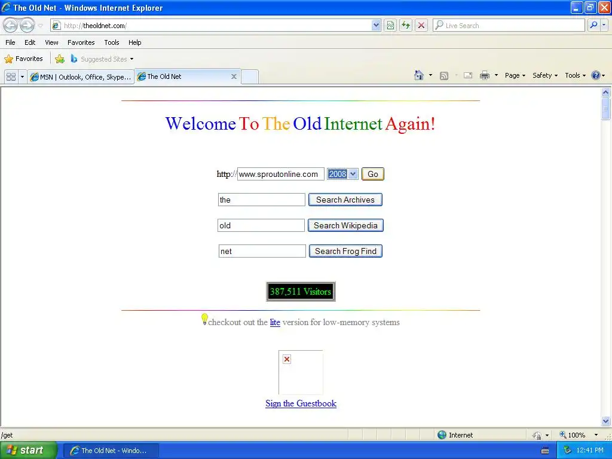Stop loading with the red X icon
This screenshot has width=612, height=459.
pyautogui.click(x=421, y=25)
